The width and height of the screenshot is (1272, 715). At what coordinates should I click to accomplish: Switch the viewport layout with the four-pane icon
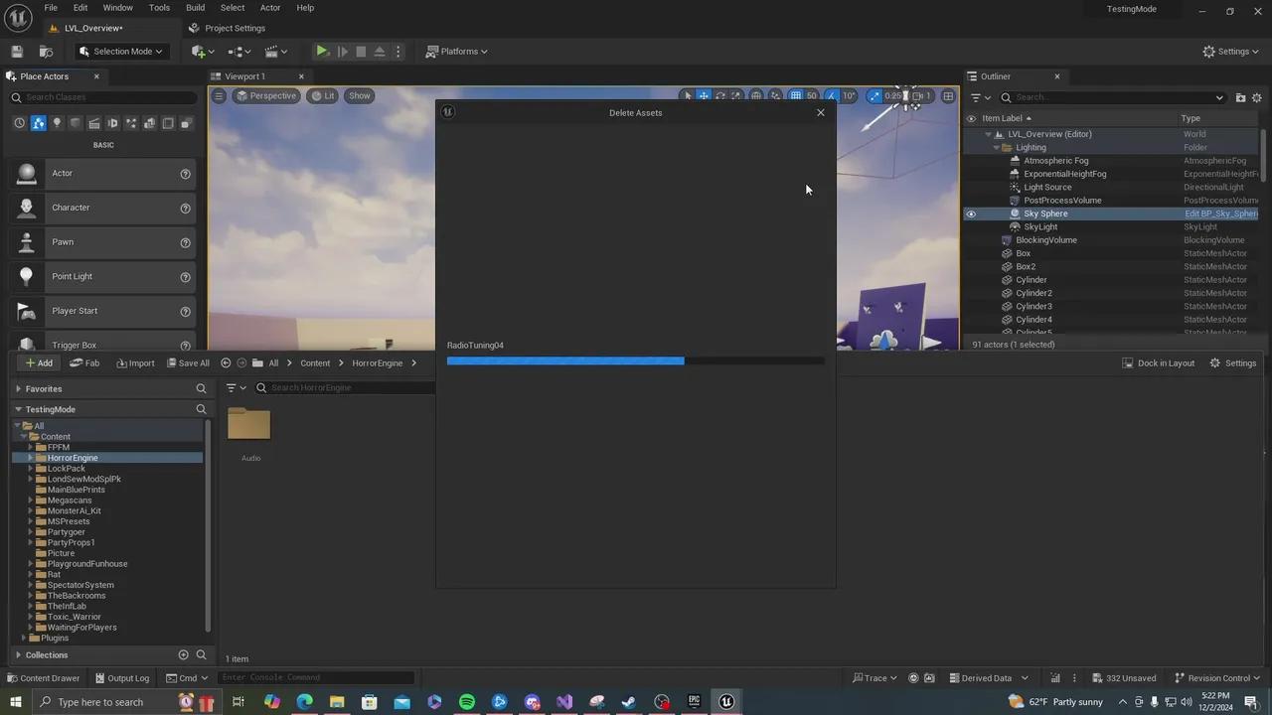[948, 96]
